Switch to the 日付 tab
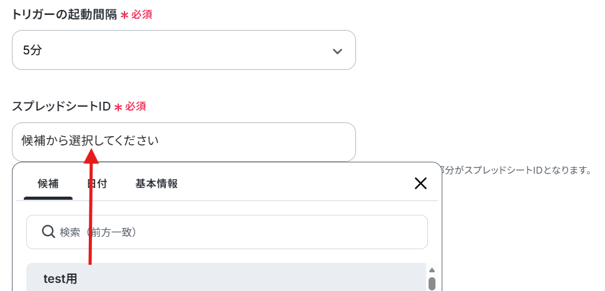 coord(97,184)
